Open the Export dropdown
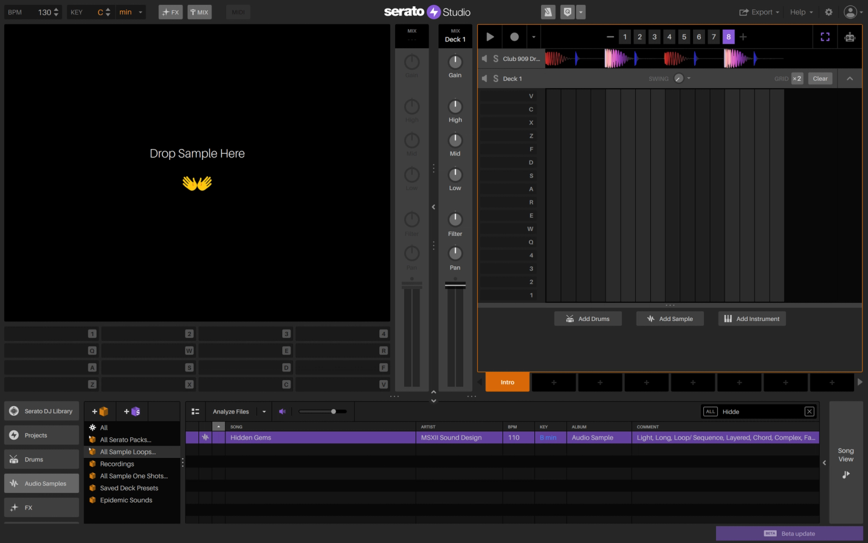The width and height of the screenshot is (868, 543). (759, 12)
